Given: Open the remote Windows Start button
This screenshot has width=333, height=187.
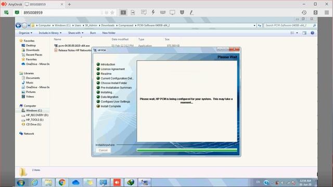Looking at the screenshot, I should (x=21, y=182).
